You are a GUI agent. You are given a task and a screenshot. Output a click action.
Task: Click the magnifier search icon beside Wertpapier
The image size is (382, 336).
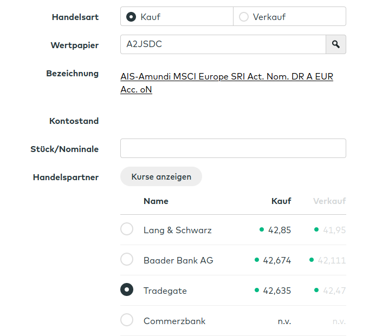click(336, 44)
